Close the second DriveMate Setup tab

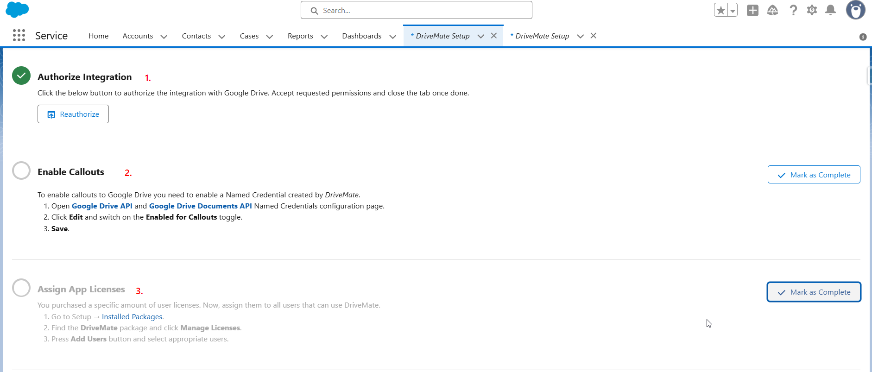(594, 36)
